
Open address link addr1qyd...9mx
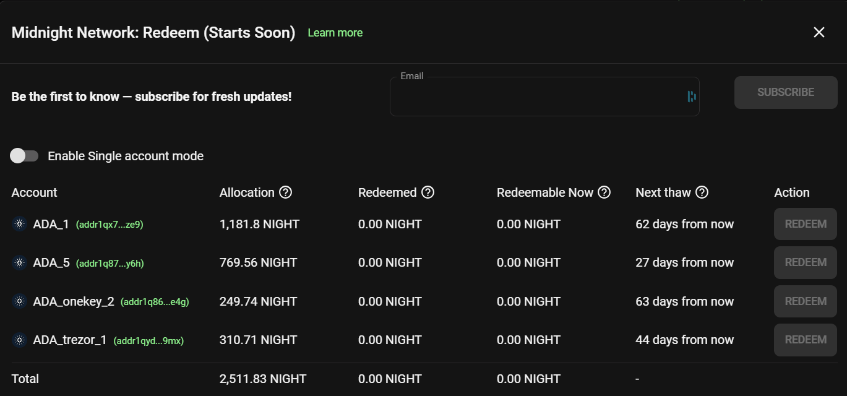pyautogui.click(x=148, y=340)
